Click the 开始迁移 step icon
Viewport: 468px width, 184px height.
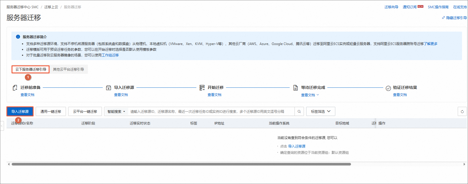pyautogui.click(x=202, y=88)
